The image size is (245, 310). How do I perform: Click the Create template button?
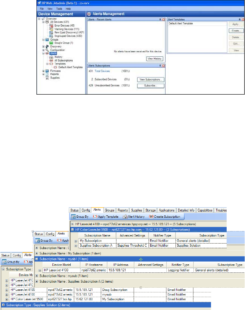tap(236, 30)
